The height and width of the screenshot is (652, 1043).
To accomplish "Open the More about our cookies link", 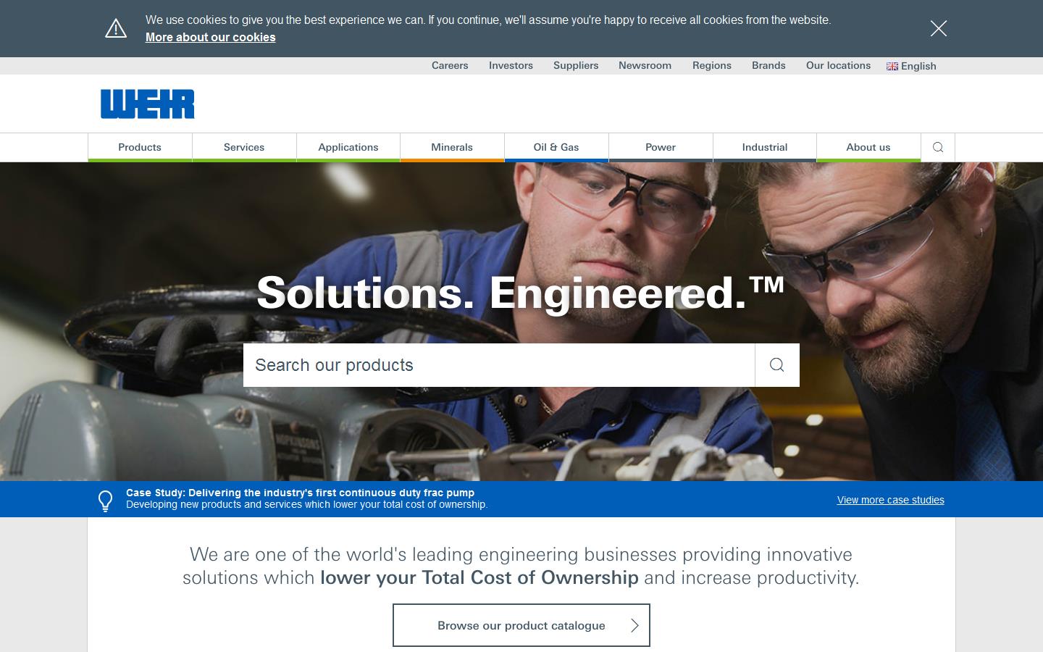I will pyautogui.click(x=211, y=37).
